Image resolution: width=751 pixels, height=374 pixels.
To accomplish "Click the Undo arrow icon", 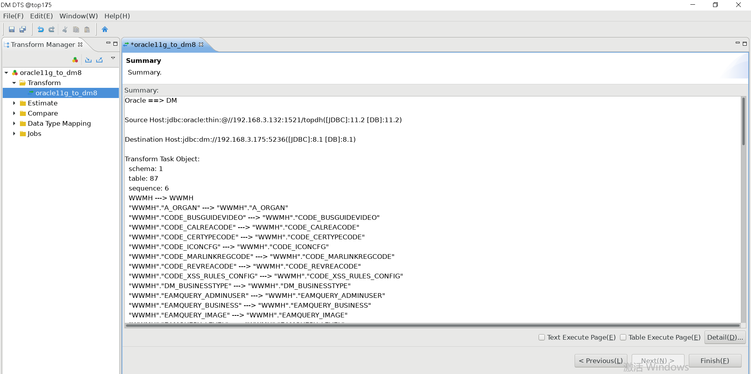I will [x=40, y=29].
